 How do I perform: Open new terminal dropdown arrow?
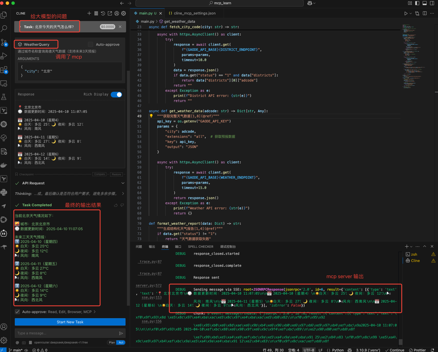point(412,247)
